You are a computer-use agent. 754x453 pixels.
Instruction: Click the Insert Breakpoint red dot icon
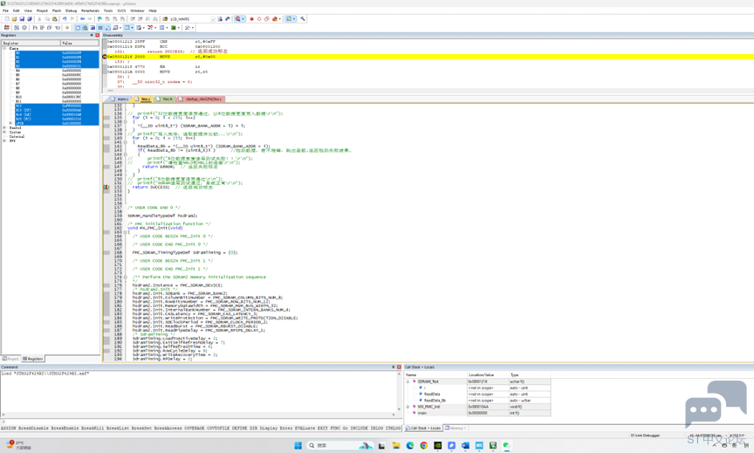click(251, 18)
